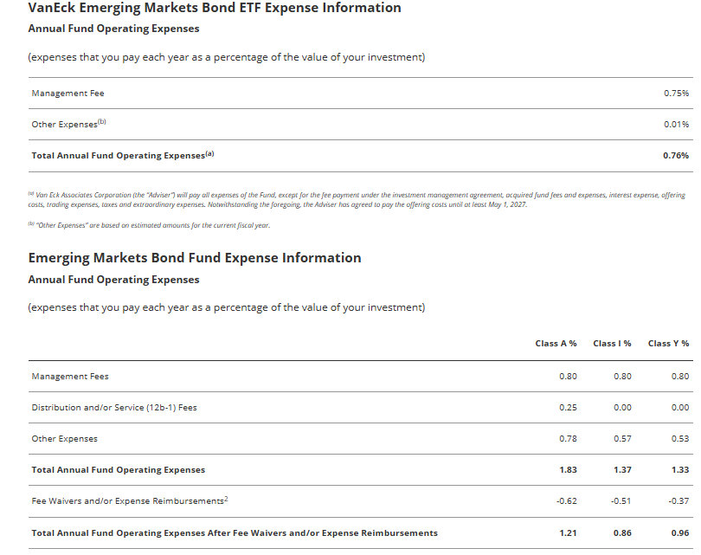This screenshot has width=701, height=555.
Task: Click the footnote (b) 'Other Expenses' estimated text
Action: [x=150, y=225]
